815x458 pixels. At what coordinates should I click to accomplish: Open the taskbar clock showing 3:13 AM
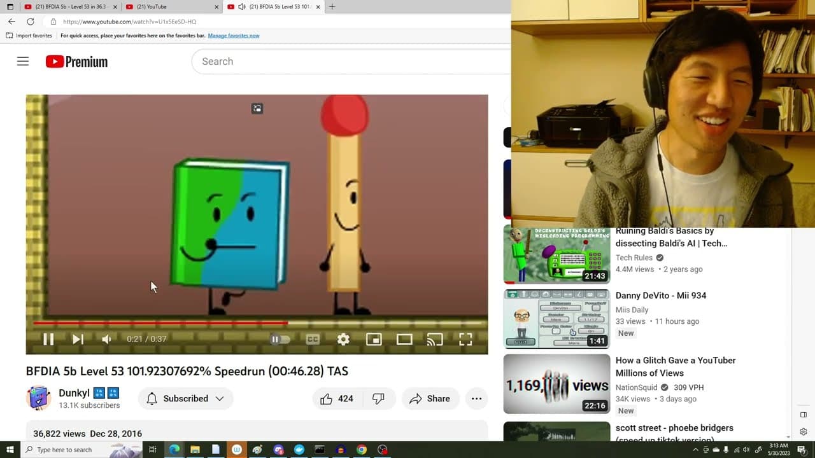(x=778, y=450)
